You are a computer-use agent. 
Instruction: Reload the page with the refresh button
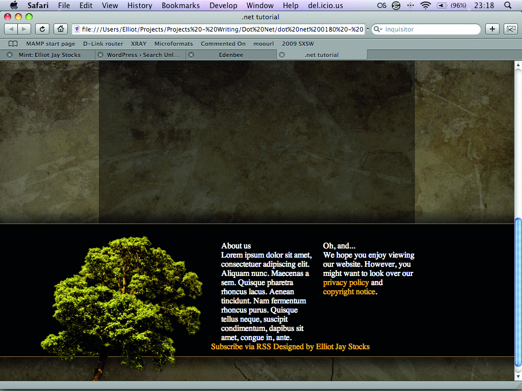[42, 29]
